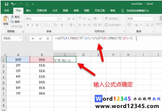Open the 复制 dropdown arrow
This screenshot has width=162, height=111.
click(22, 22)
